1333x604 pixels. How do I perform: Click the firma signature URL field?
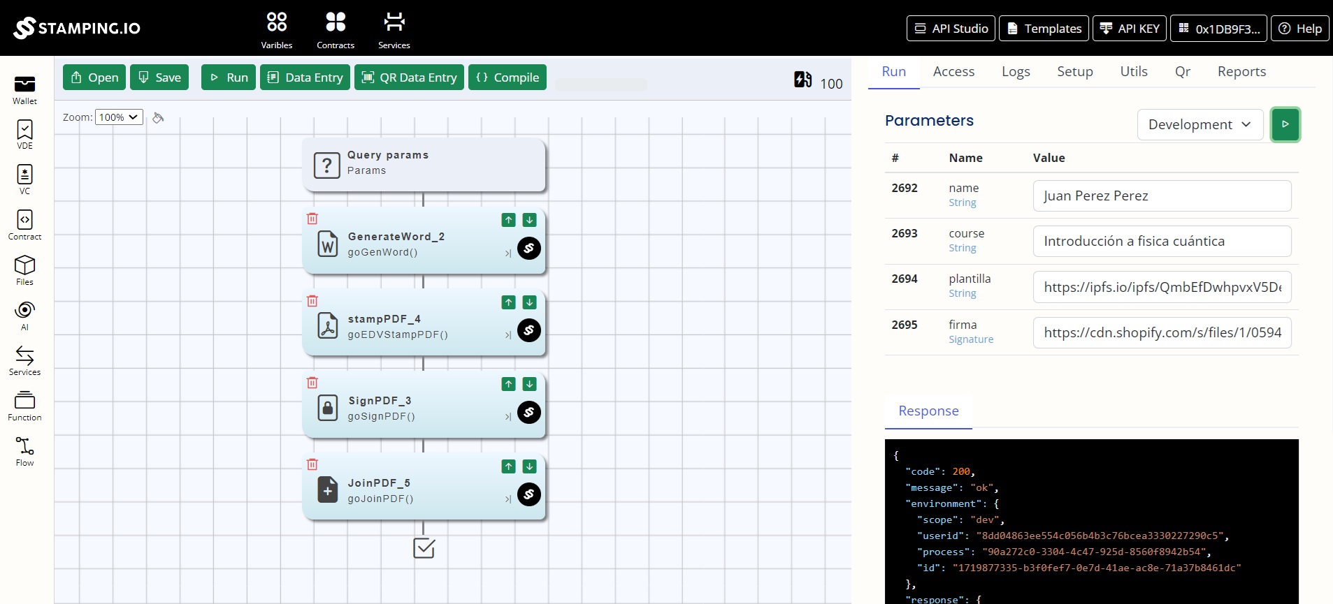(1162, 332)
